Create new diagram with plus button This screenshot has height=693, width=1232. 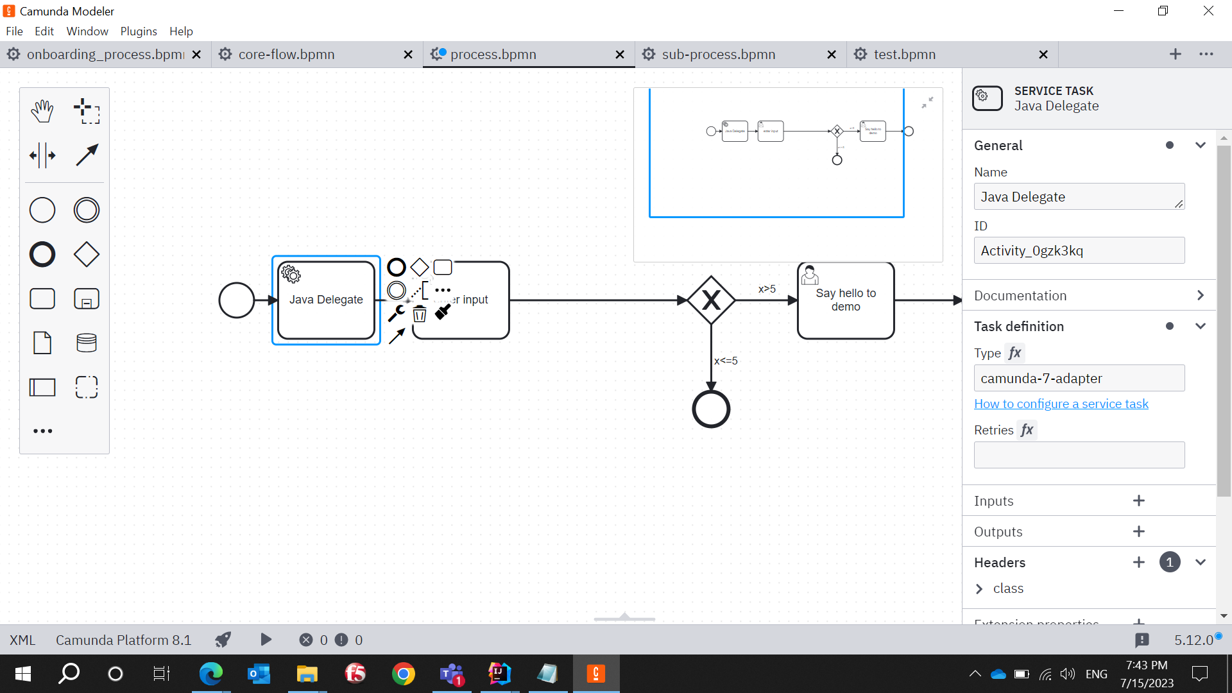tap(1175, 55)
